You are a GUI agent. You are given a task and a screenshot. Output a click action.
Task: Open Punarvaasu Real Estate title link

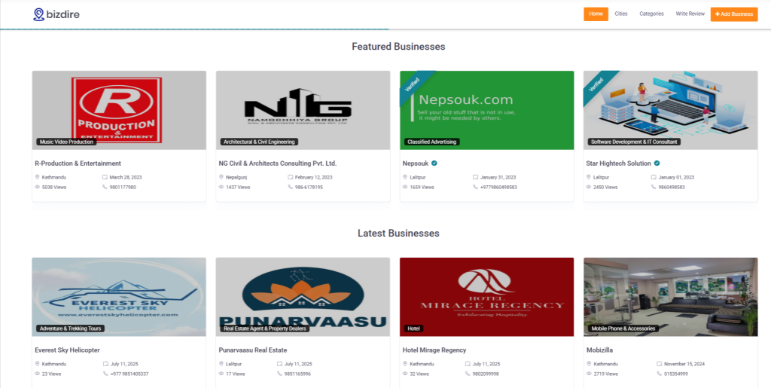(253, 350)
